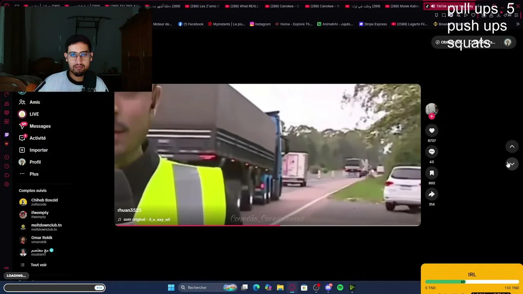Open the Stripe Express bookmark
Viewport: 523px width, 294px height.
(373, 24)
